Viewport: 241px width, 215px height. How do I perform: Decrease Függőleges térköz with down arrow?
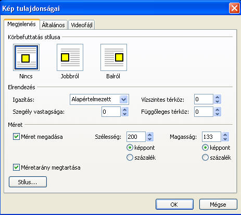[x=218, y=114]
